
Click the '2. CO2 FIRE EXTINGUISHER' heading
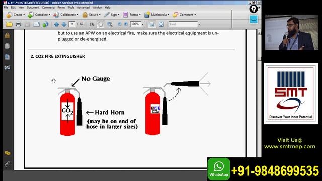pos(57,56)
